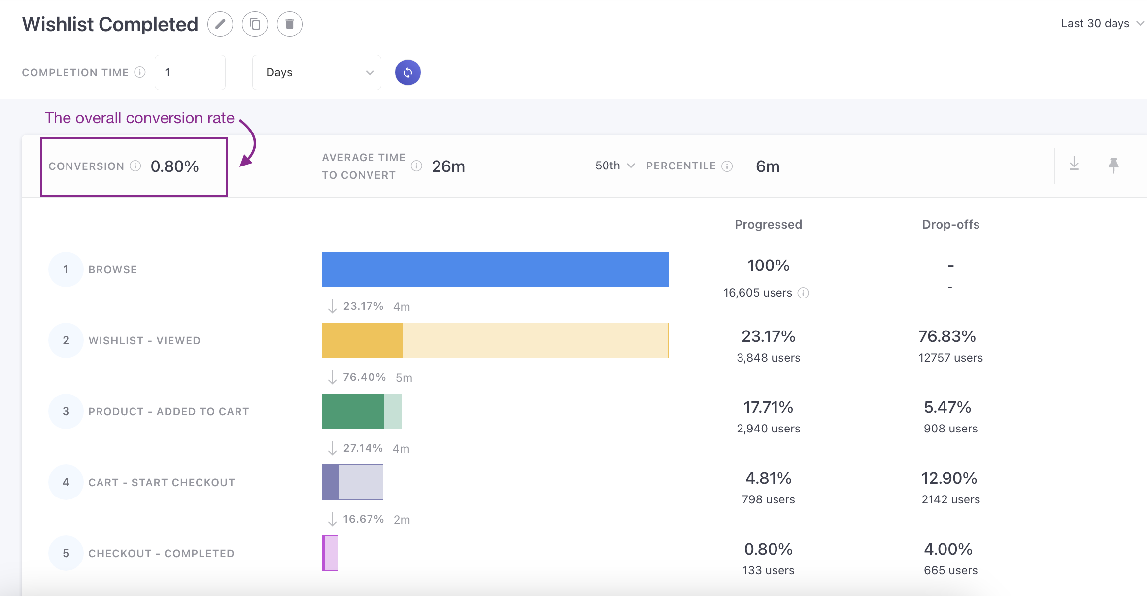Viewport: 1147px width, 596px height.
Task: Open the Completion Time info tooltip
Action: click(140, 72)
